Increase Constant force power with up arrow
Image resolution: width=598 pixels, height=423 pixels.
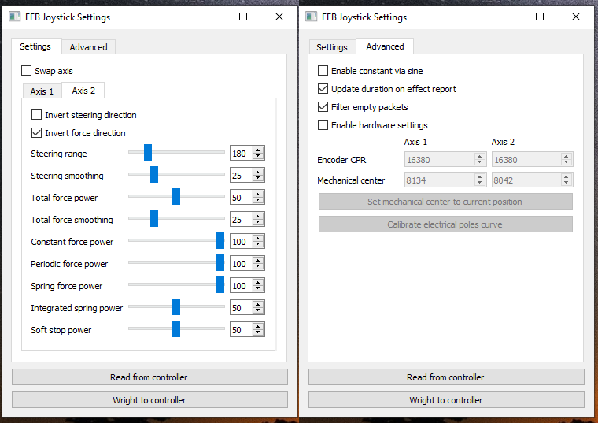pos(258,238)
